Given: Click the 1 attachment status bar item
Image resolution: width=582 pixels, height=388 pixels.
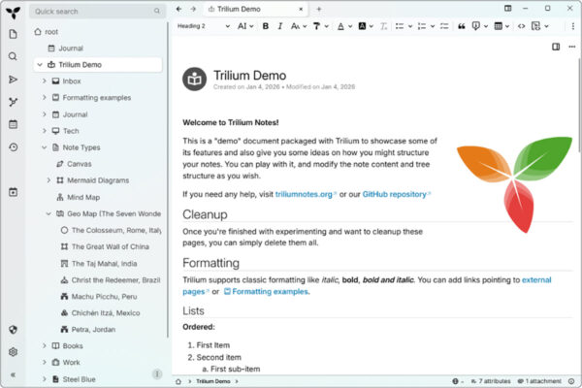Looking at the screenshot, I should (539, 381).
